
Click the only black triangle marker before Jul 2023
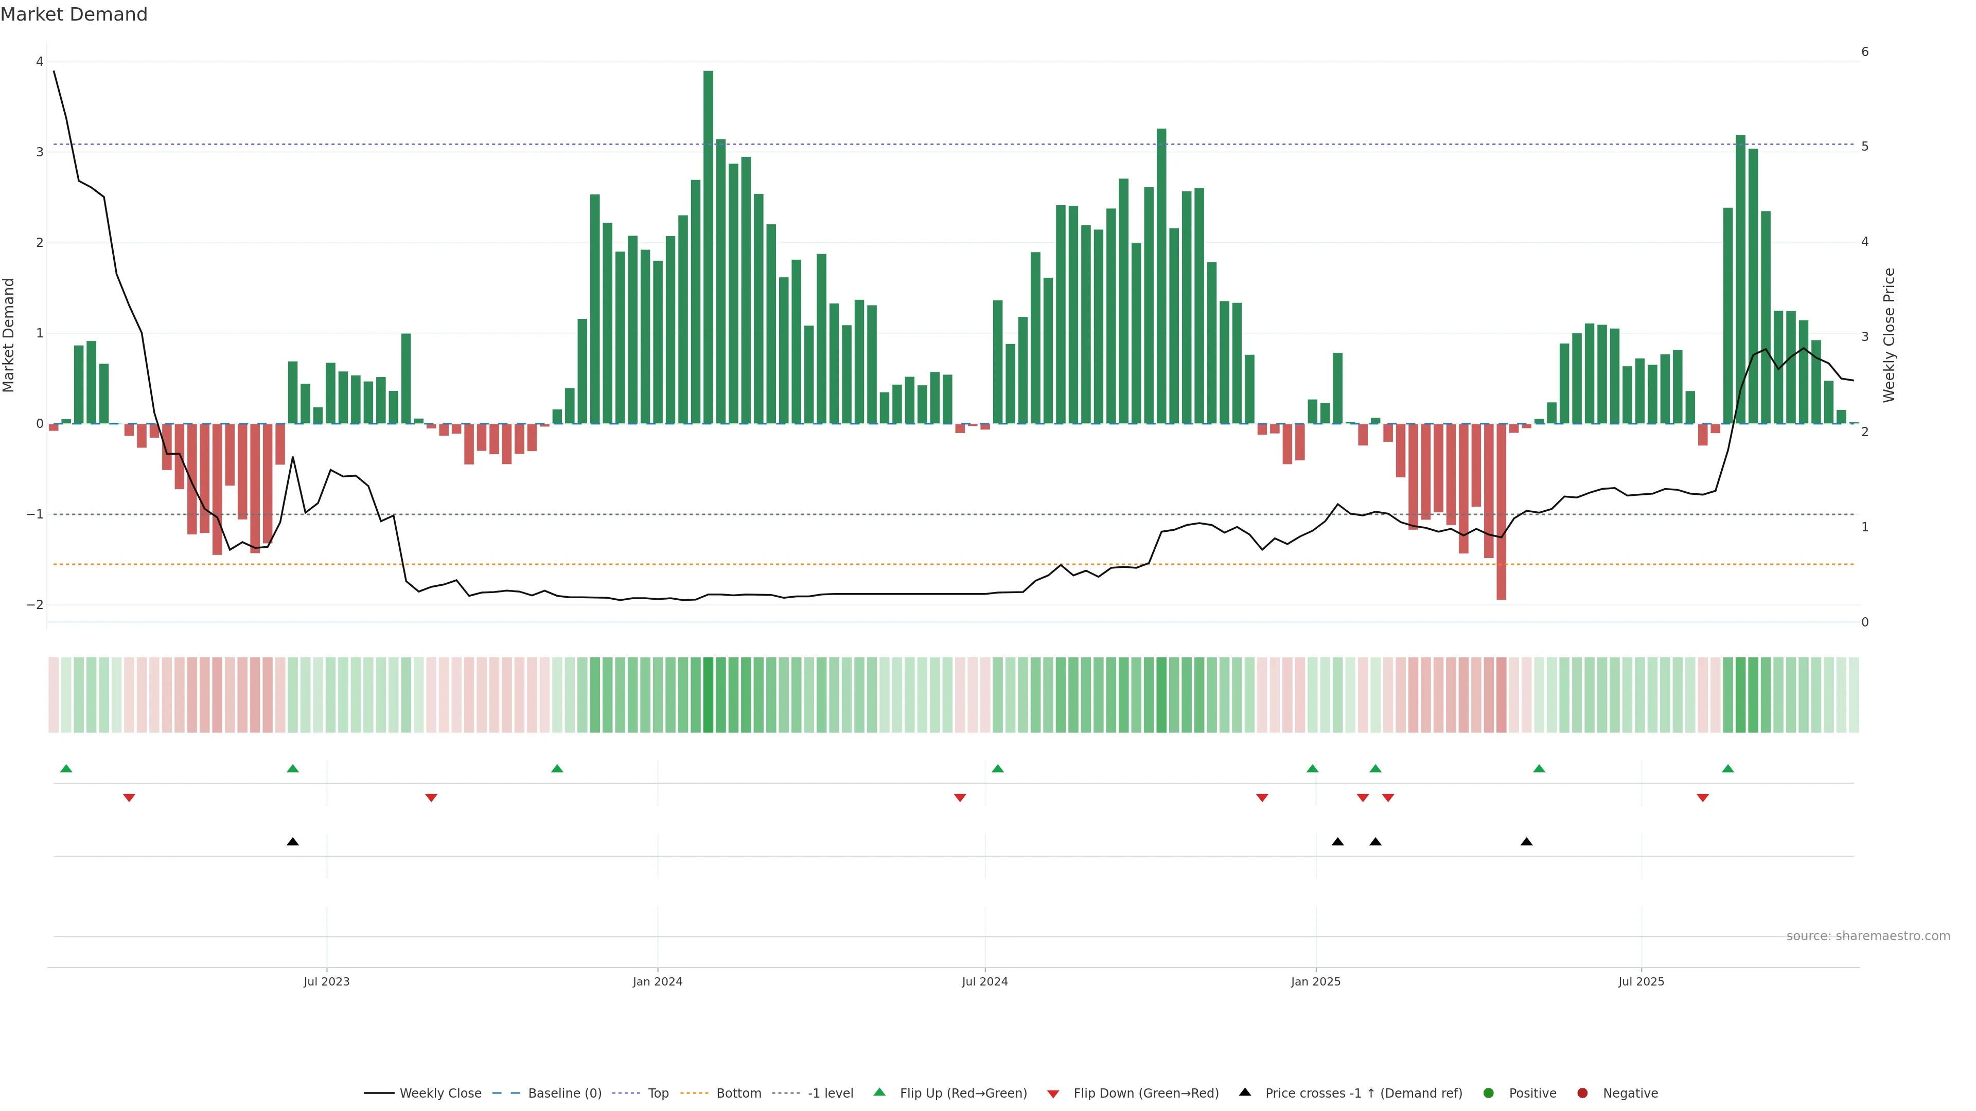(x=292, y=842)
